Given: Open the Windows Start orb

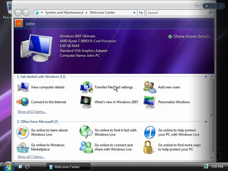Looking at the screenshot, I should 9,166.
